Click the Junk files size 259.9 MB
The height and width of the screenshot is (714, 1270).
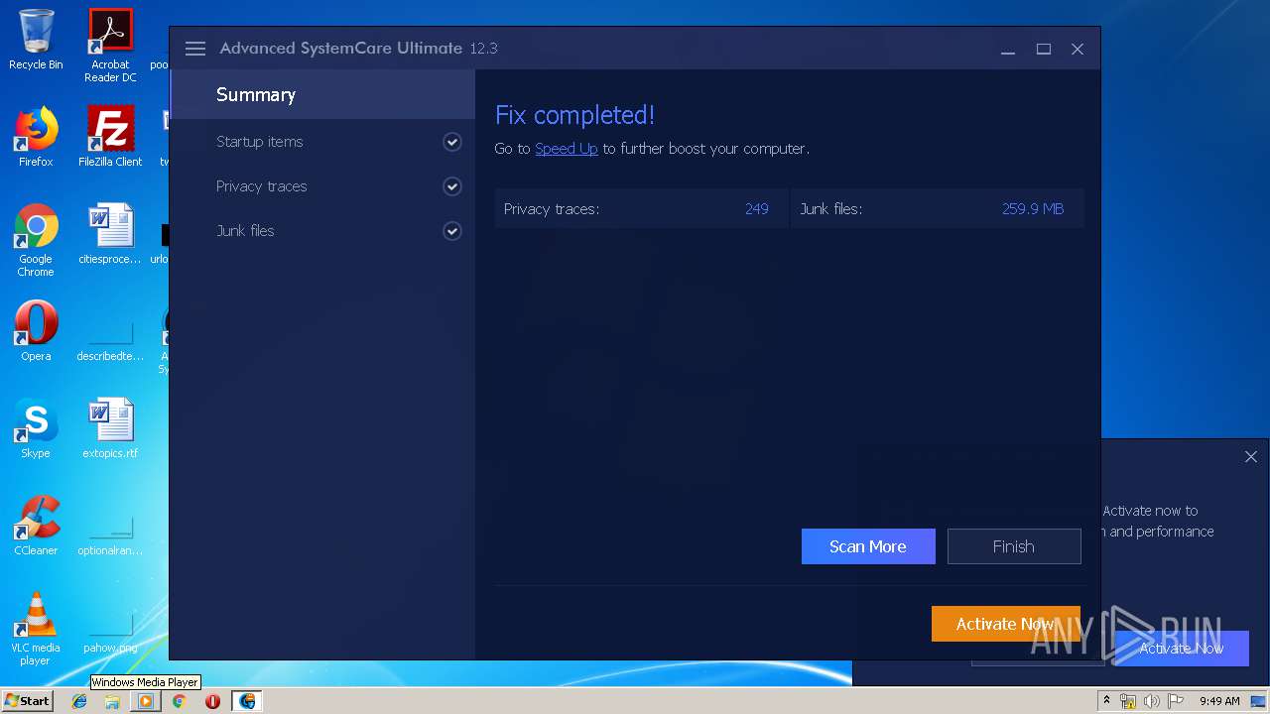(x=1033, y=209)
